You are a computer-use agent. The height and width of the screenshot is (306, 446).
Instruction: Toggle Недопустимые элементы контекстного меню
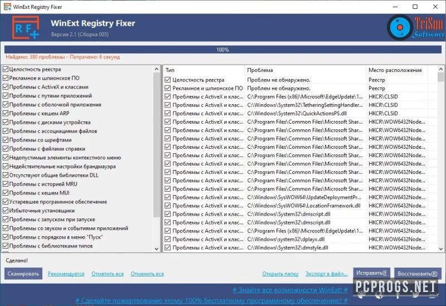(x=6, y=158)
